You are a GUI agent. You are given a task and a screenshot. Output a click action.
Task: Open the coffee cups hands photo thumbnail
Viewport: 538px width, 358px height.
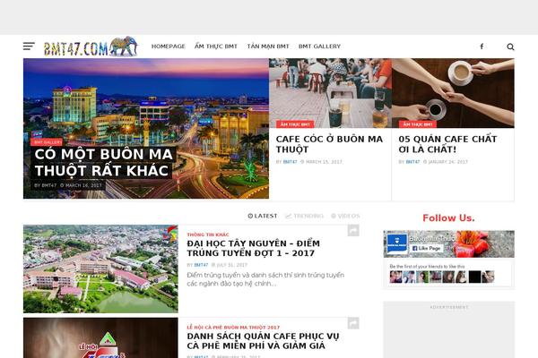tap(453, 93)
